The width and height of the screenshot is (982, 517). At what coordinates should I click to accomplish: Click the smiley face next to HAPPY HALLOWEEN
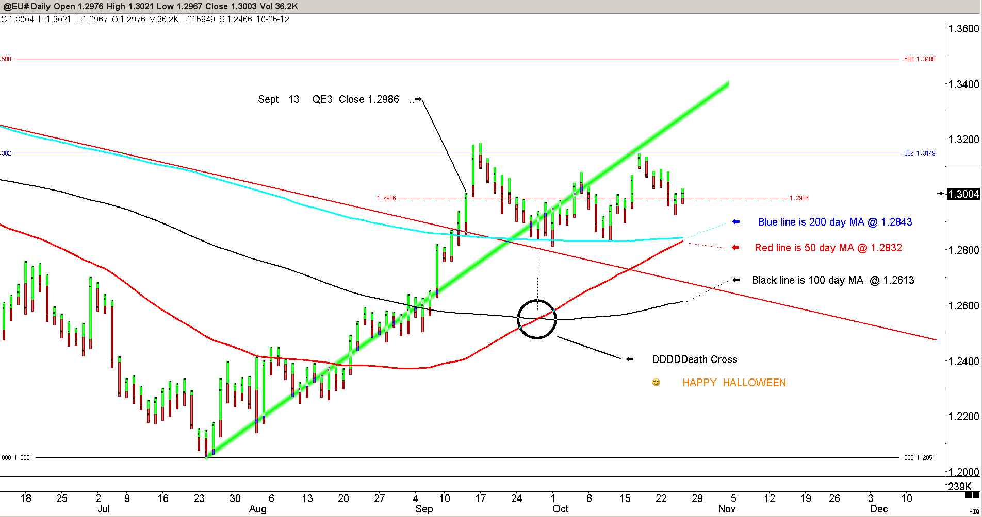tap(656, 382)
